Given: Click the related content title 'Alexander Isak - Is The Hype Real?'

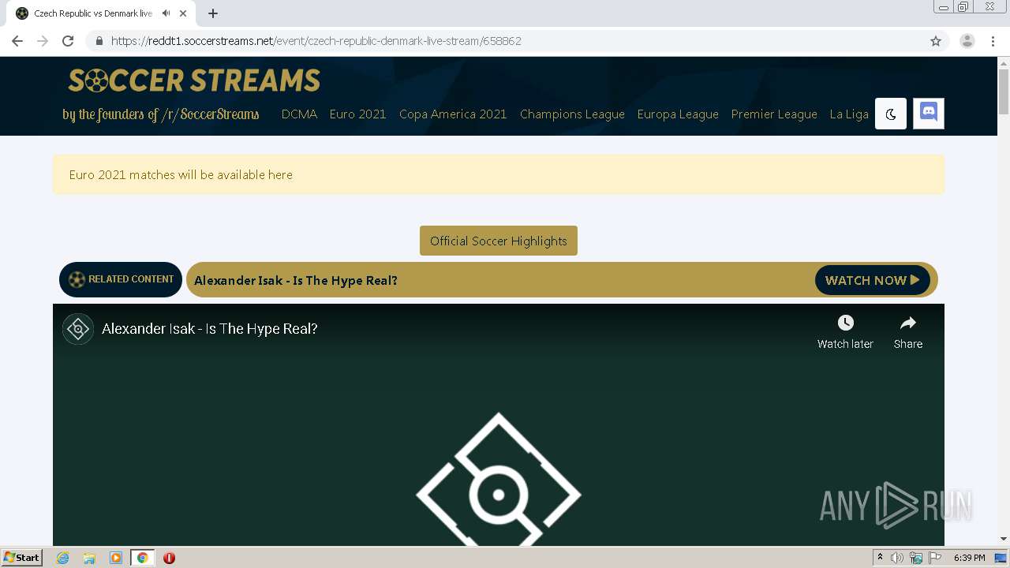Looking at the screenshot, I should point(296,280).
